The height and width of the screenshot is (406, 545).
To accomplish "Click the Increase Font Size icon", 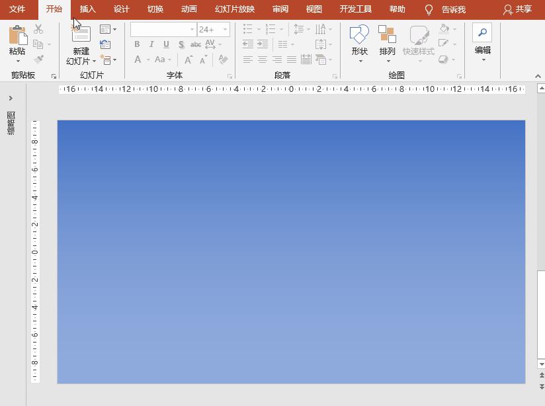I will pyautogui.click(x=189, y=58).
